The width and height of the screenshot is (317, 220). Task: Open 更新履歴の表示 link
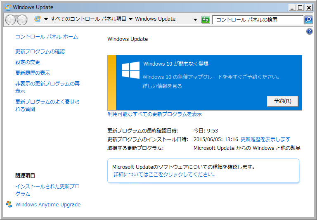tap(33, 73)
